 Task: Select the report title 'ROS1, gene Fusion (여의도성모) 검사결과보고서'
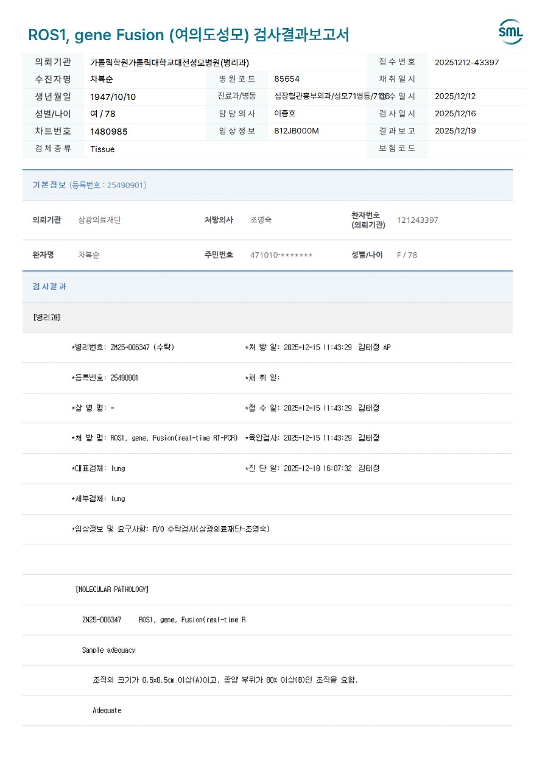click(189, 35)
